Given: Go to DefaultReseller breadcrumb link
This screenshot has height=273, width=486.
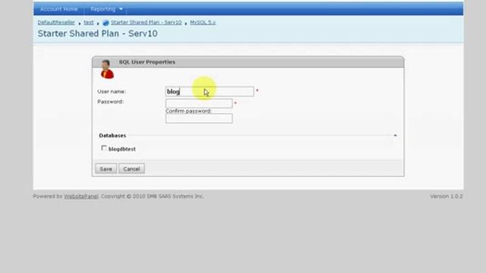Looking at the screenshot, I should [x=56, y=22].
